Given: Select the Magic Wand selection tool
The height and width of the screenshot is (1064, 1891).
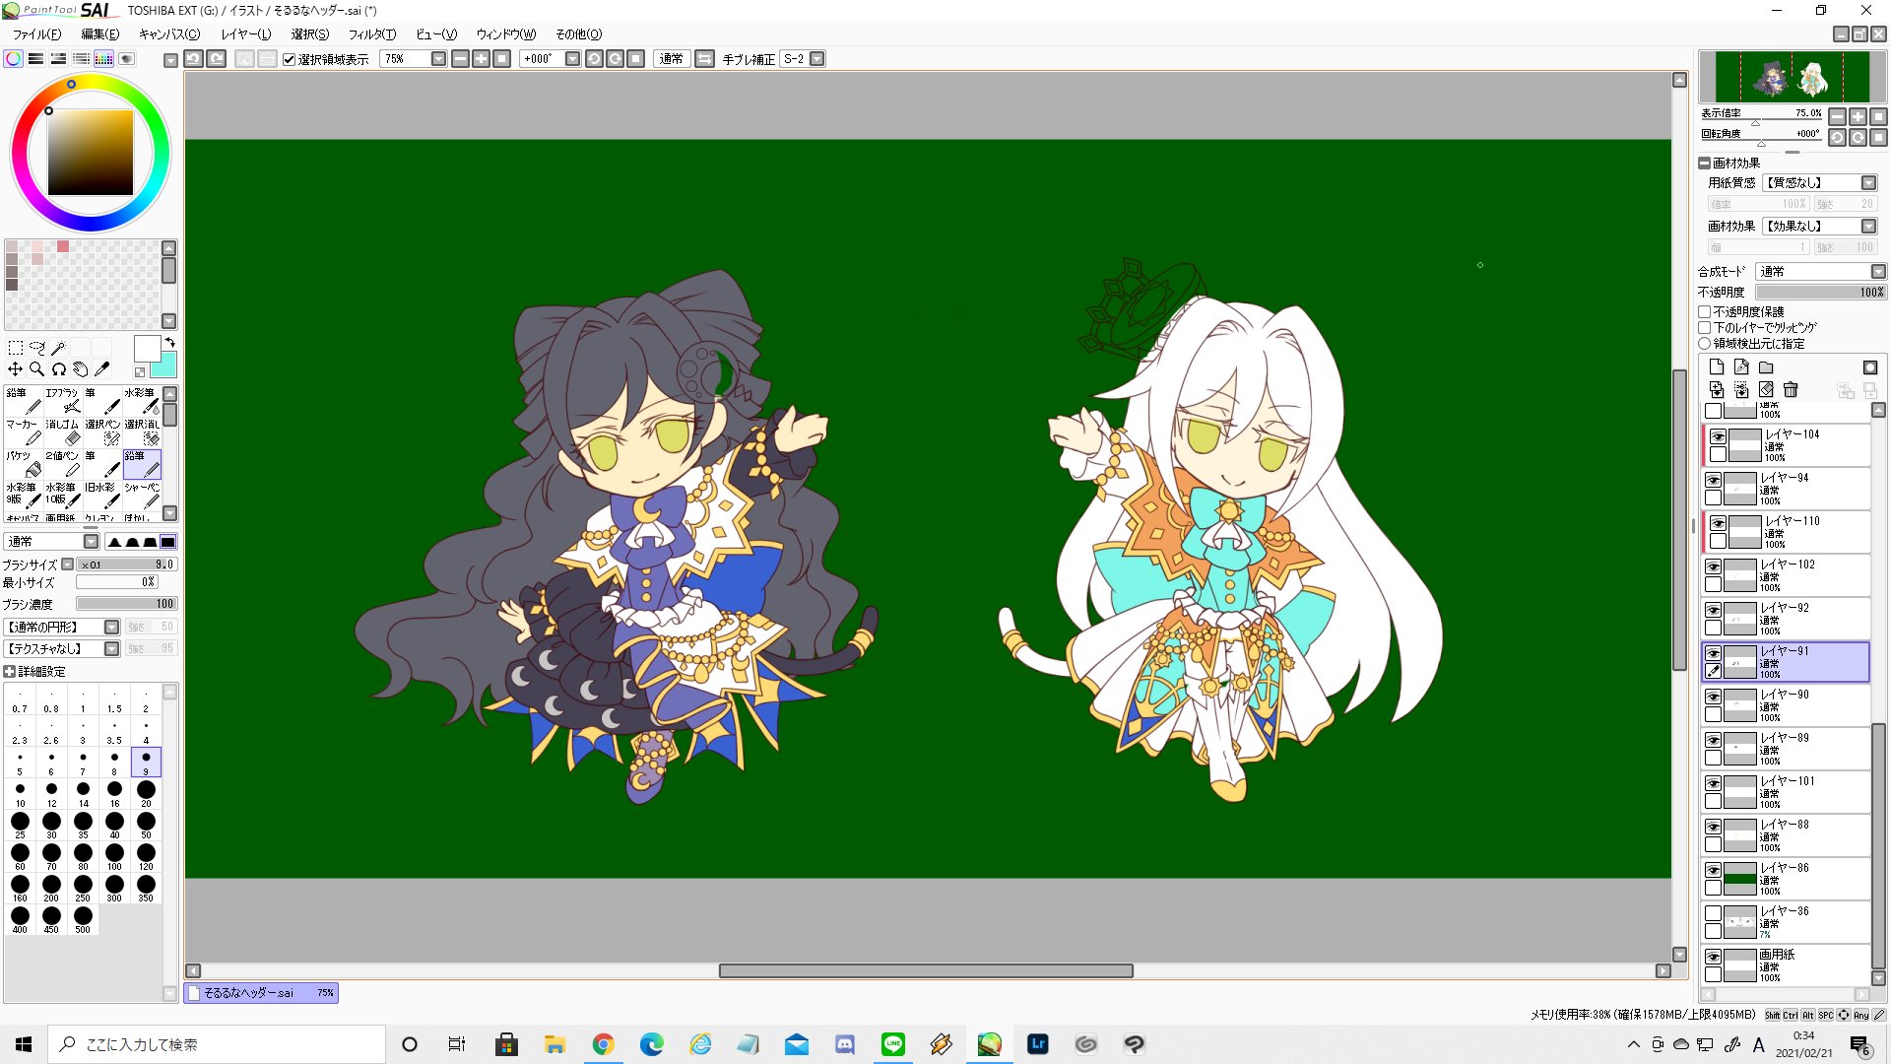Looking at the screenshot, I should coord(59,348).
